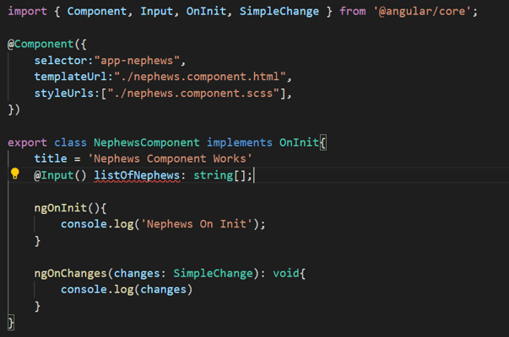Click the string[] type annotation
Screen dimensions: 509x337
pyautogui.click(x=219, y=175)
